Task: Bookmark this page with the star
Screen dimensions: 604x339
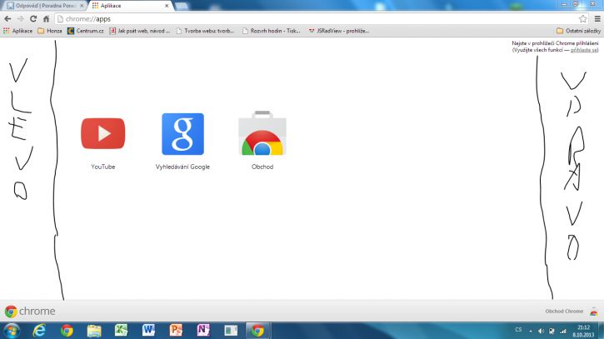Action: tap(583, 18)
